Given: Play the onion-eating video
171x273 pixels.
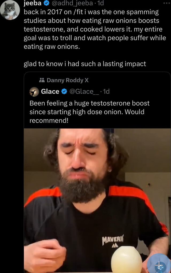Looking at the screenshot, I should coord(96,198).
